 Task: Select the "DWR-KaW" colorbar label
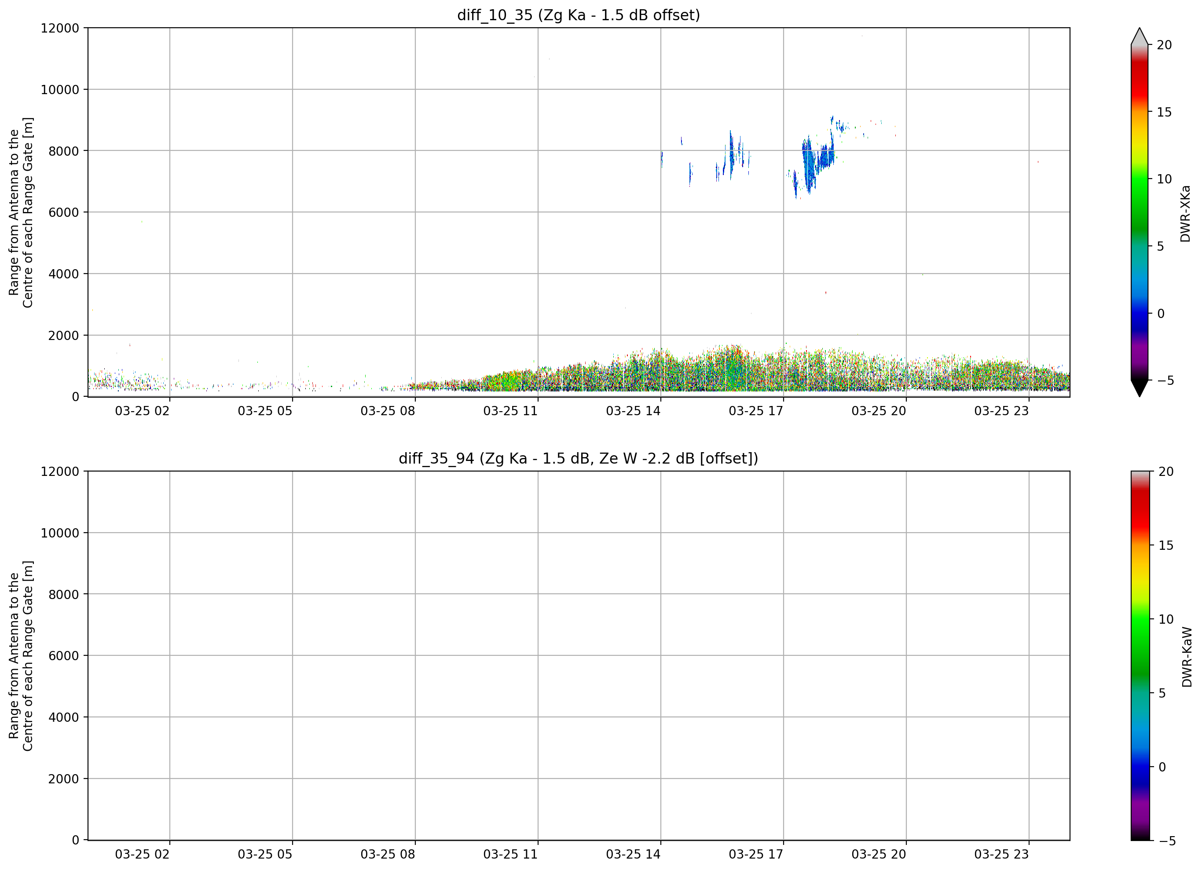[1187, 657]
